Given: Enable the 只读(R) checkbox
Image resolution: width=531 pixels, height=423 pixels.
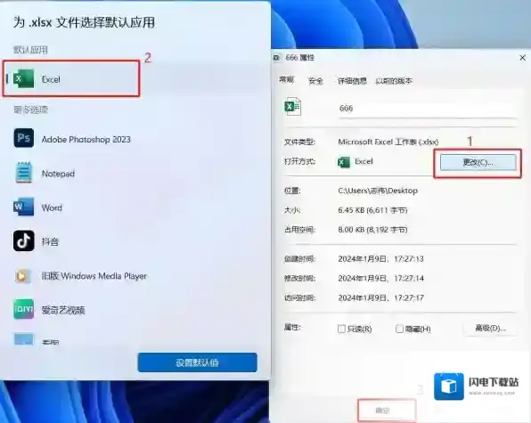Looking at the screenshot, I should [341, 329].
